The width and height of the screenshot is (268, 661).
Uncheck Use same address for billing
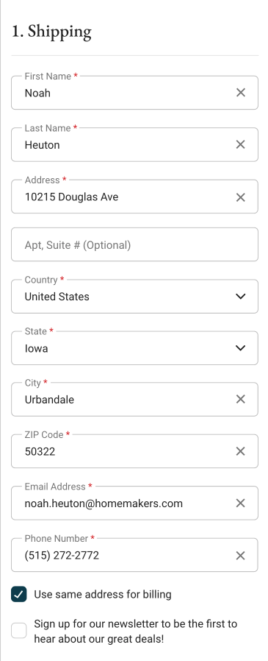pos(19,595)
